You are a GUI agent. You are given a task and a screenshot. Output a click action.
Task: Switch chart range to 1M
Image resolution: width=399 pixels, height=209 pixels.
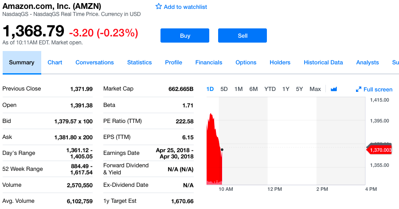pyautogui.click(x=239, y=89)
